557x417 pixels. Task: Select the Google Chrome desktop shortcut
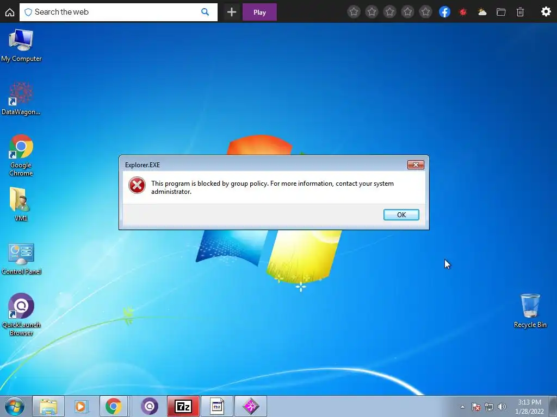[x=21, y=155]
